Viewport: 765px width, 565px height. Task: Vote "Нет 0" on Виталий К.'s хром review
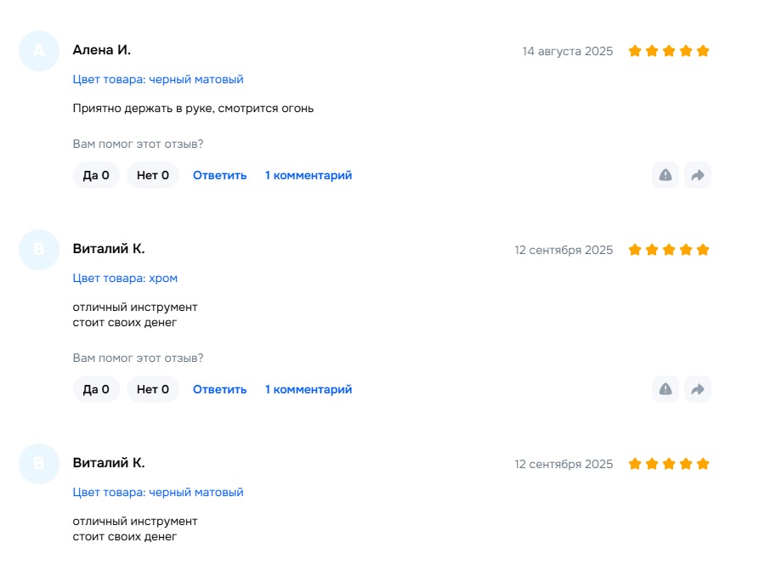(x=153, y=389)
